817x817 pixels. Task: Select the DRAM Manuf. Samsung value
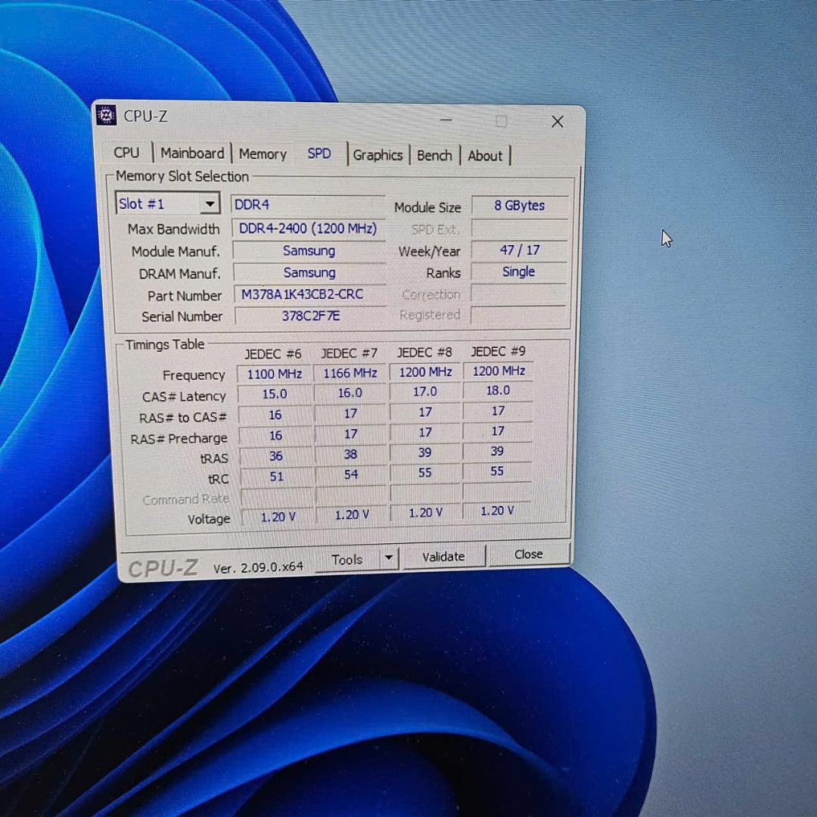(x=309, y=272)
